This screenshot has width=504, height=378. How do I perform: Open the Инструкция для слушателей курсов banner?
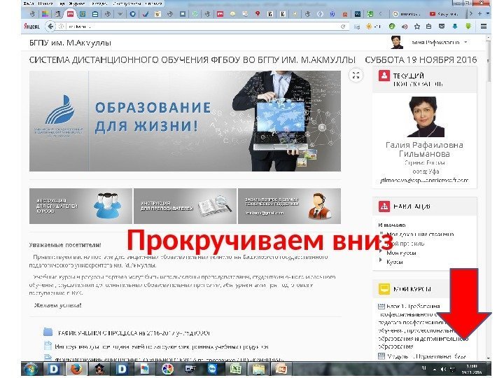click(80, 206)
